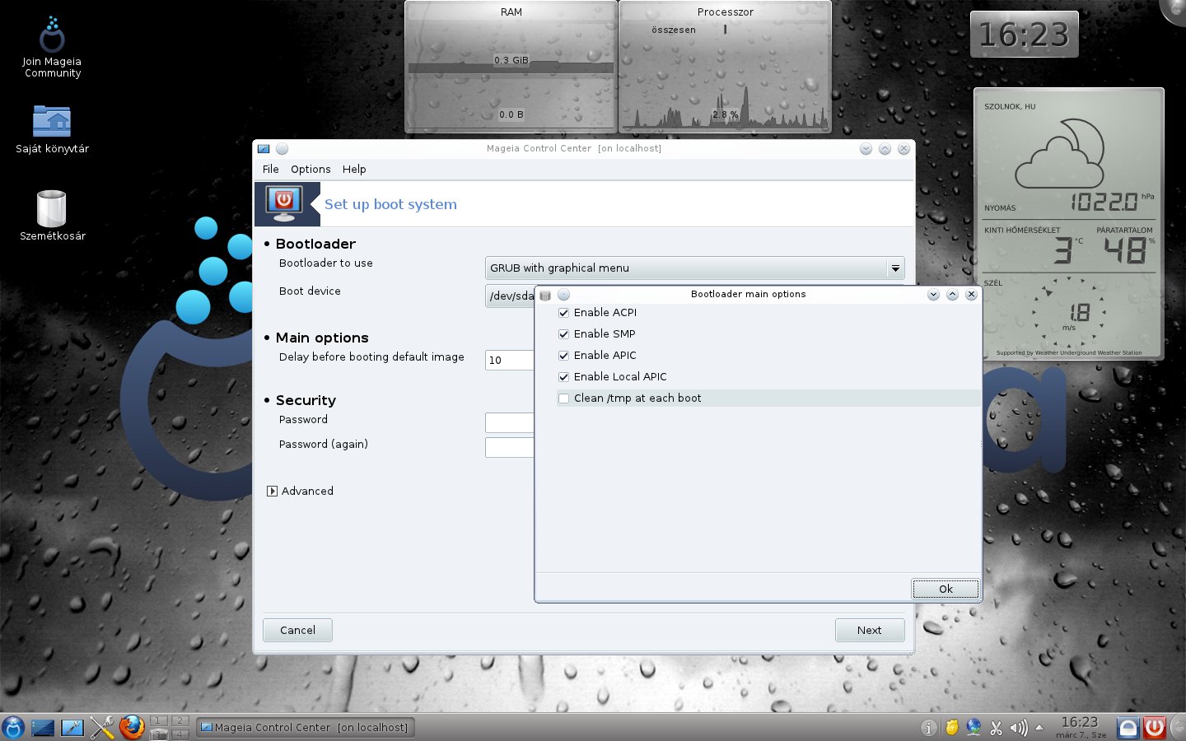Image resolution: width=1186 pixels, height=741 pixels.
Task: Show hidden system tray icons arrow
Action: [x=1039, y=728]
